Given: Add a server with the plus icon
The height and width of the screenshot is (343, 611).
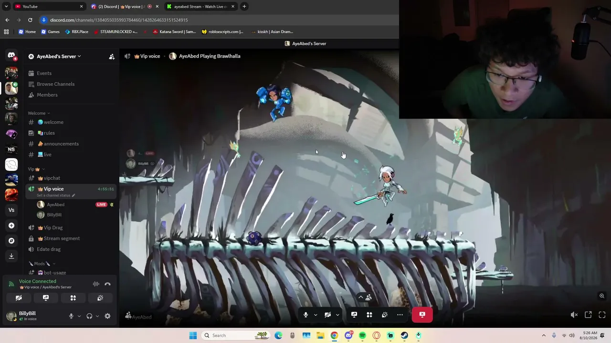Looking at the screenshot, I should [11, 225].
